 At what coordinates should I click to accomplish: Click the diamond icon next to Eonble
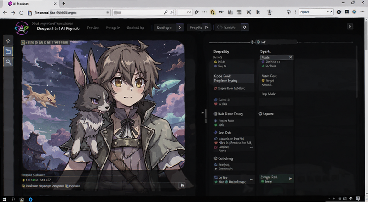[x=245, y=28]
